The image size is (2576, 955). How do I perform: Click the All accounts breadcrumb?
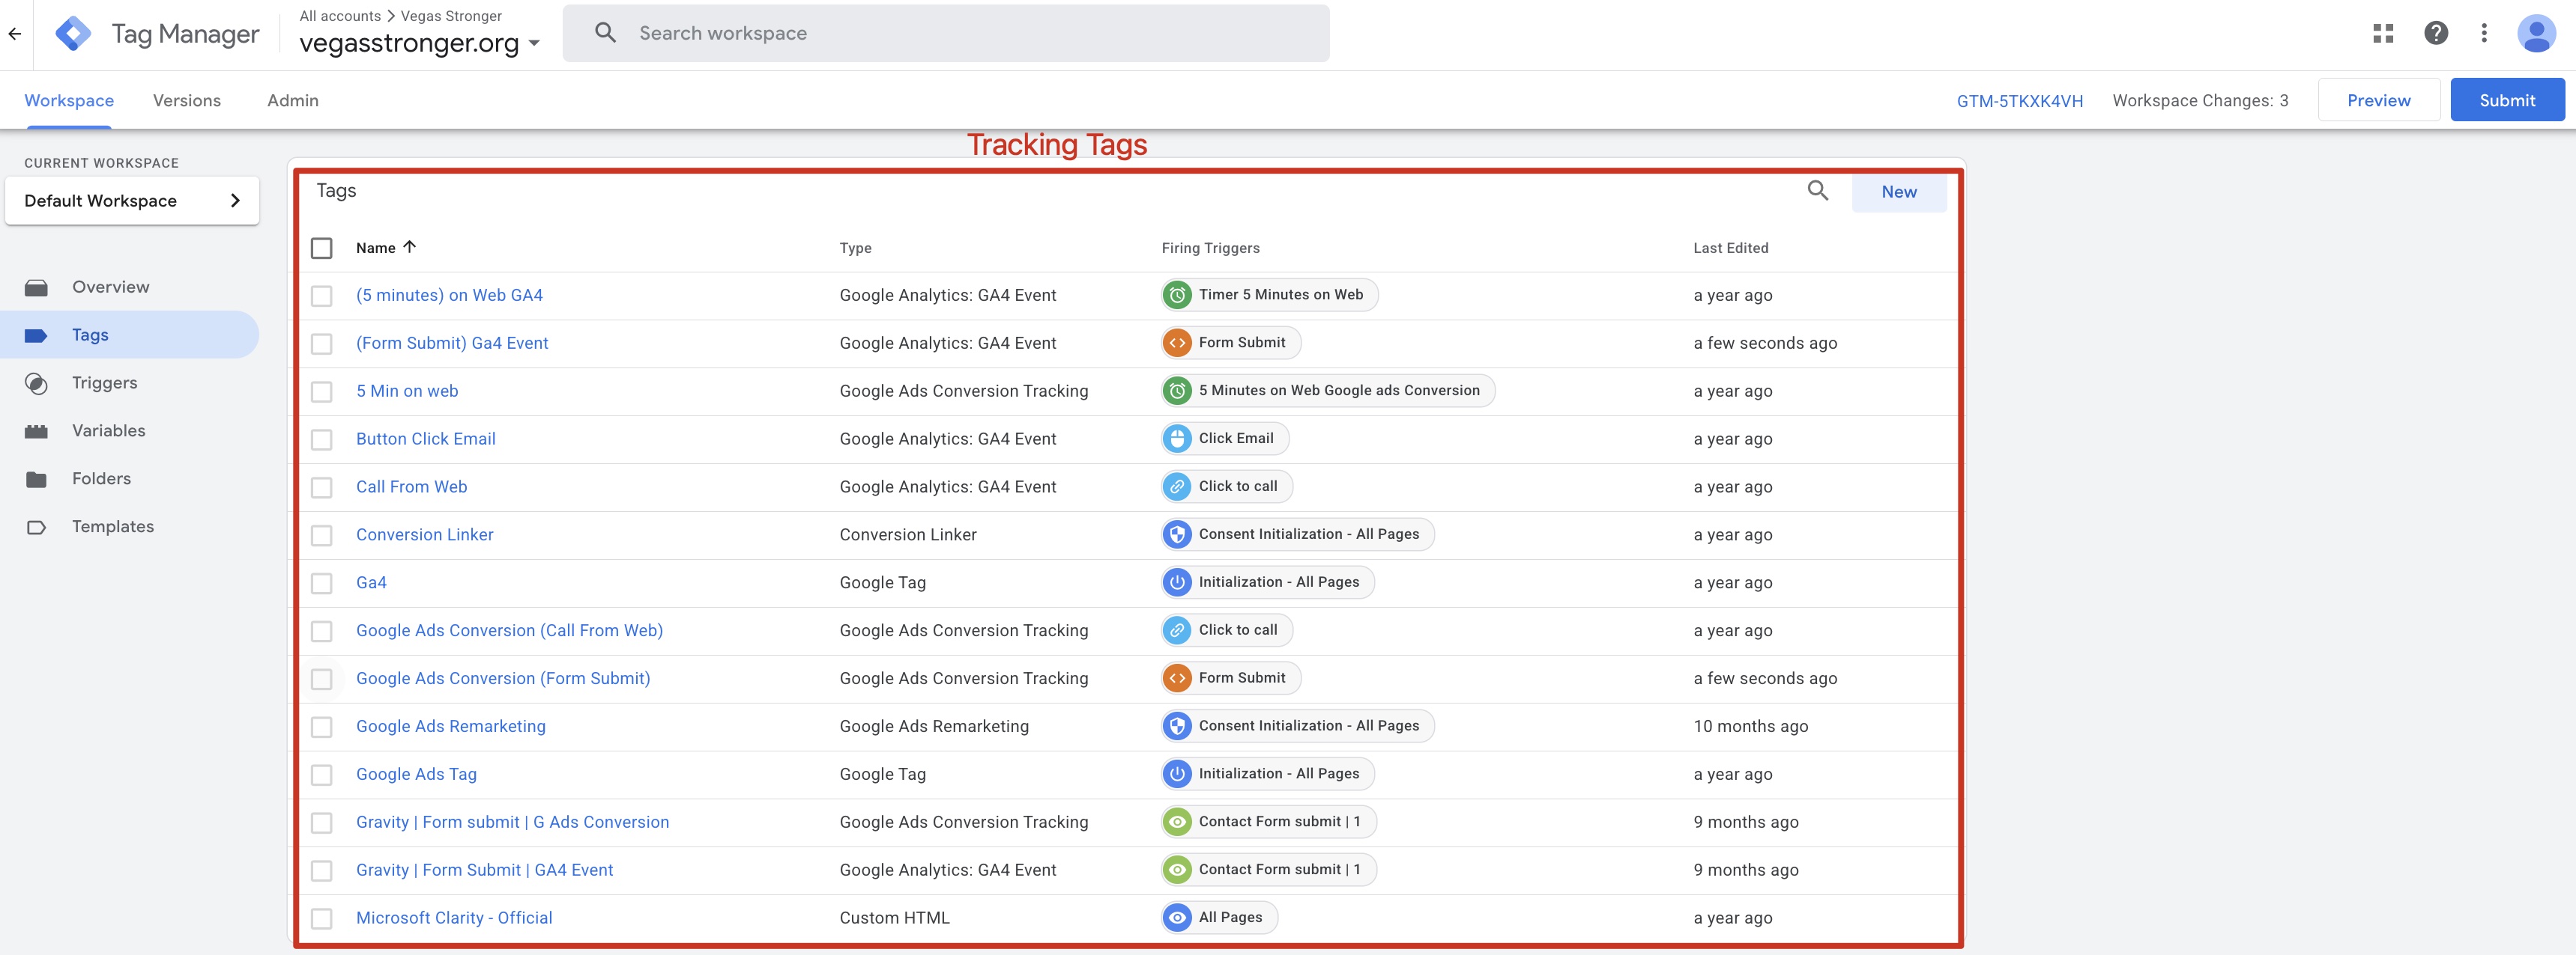[x=340, y=16]
